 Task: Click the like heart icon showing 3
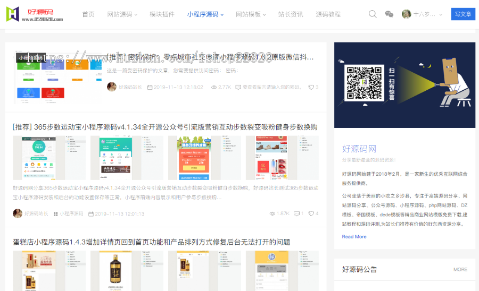tap(311, 87)
